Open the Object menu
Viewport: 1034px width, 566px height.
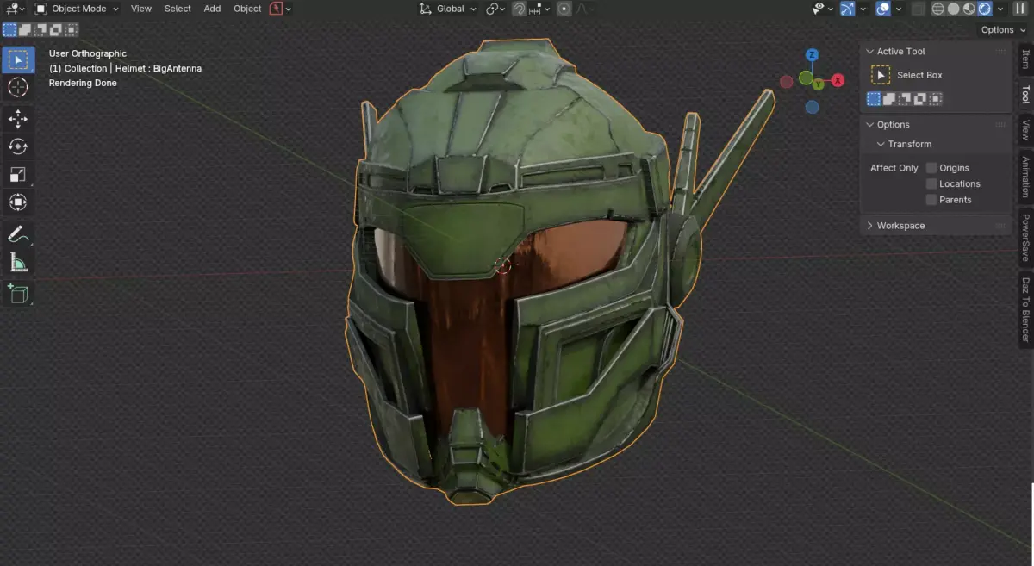coord(247,9)
